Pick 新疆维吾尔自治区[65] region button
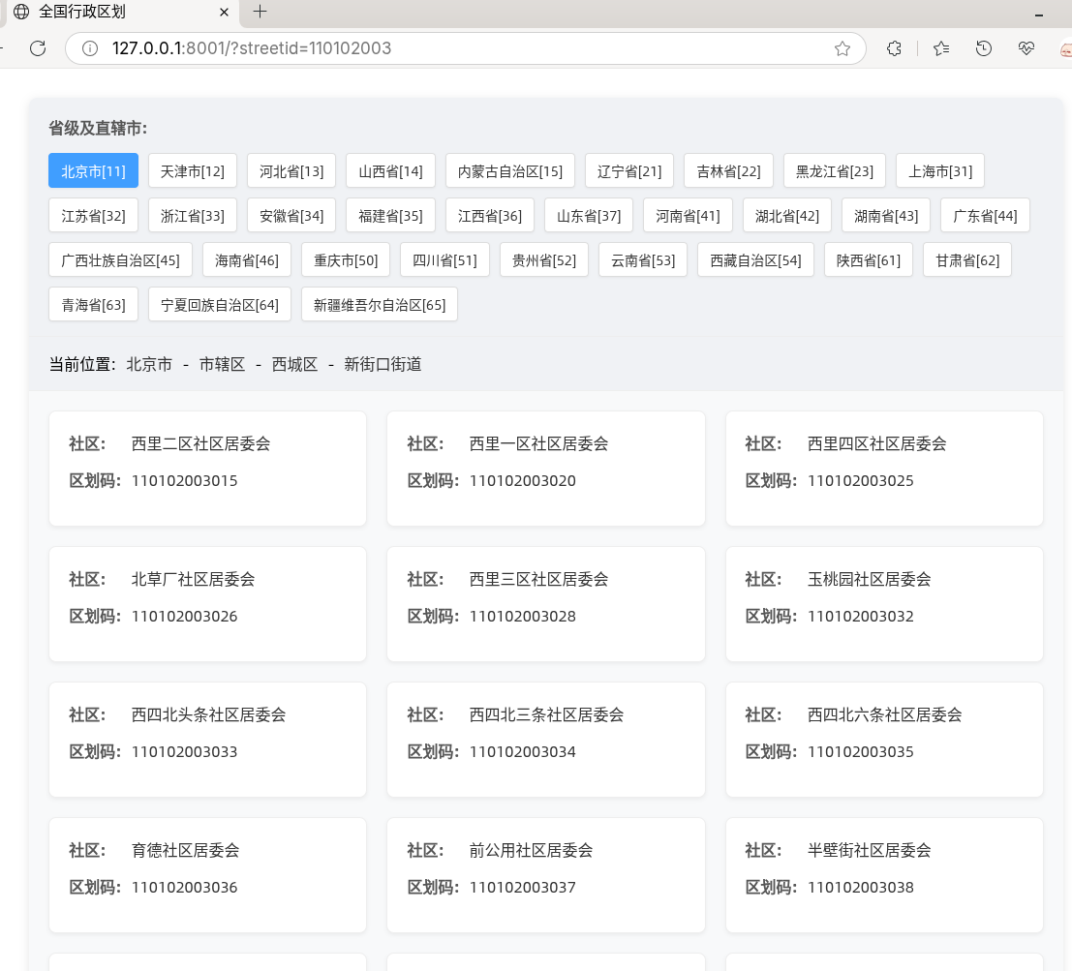Viewport: 1072px width, 971px height. (x=379, y=305)
